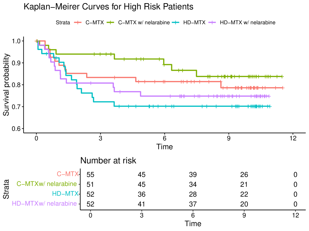
Task: Click the value 39 in the C-MTX row
Action: pyautogui.click(x=193, y=175)
